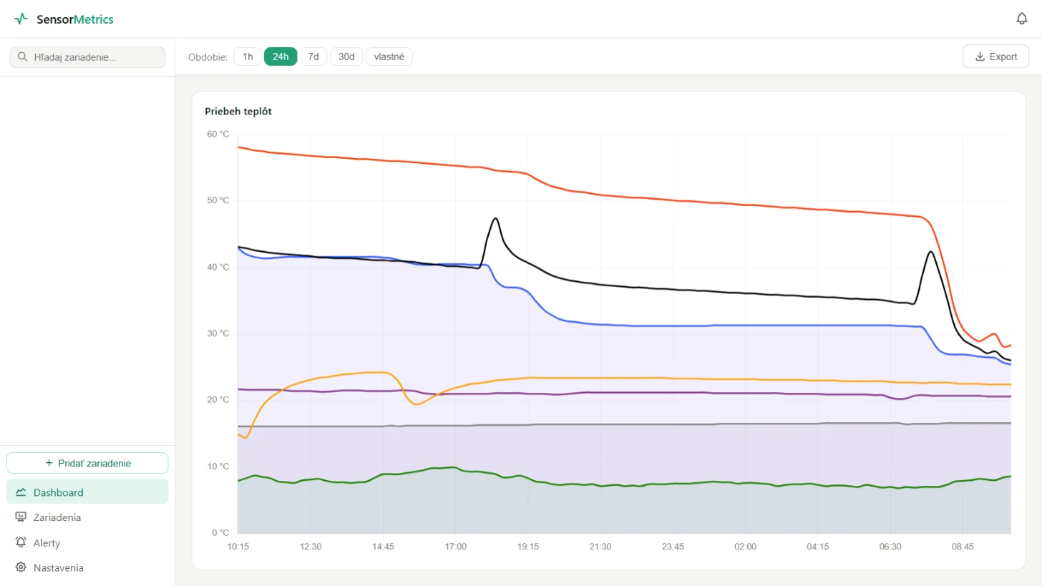Image resolution: width=1042 pixels, height=586 pixels.
Task: Click the Dashboard chart icon
Action: [21, 492]
